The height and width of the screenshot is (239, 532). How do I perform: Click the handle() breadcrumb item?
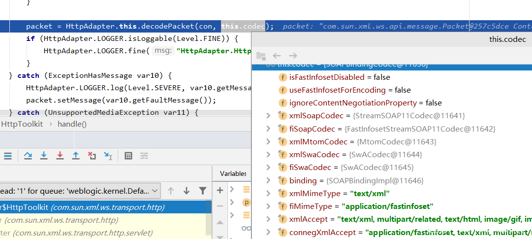pyautogui.click(x=72, y=124)
